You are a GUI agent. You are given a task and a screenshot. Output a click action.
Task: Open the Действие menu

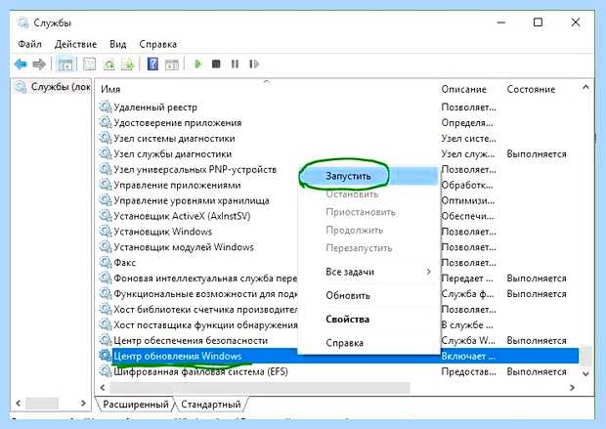point(75,44)
